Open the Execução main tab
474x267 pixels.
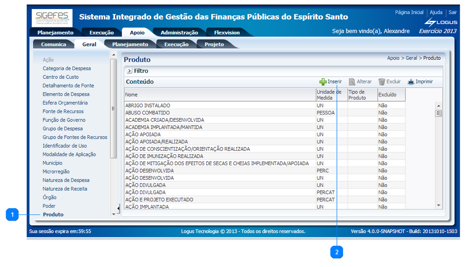click(x=101, y=33)
